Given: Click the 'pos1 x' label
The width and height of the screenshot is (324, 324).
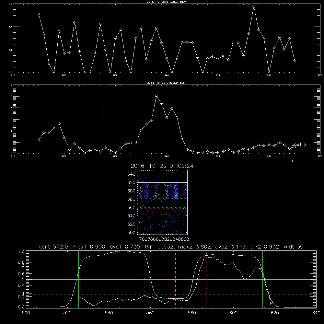Looking at the screenshot, I should point(299,145).
